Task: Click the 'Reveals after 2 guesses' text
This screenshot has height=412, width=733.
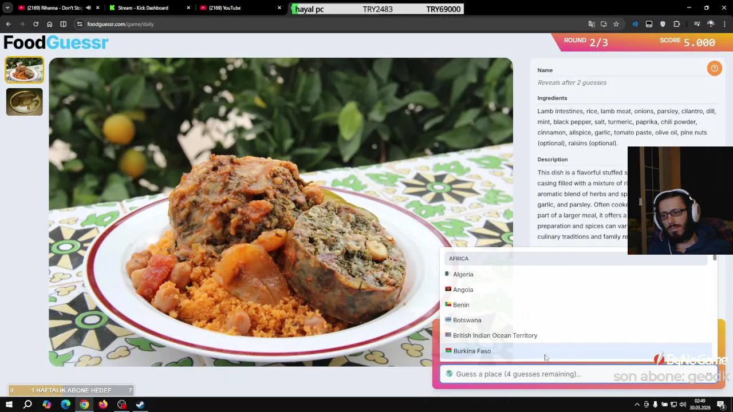Action: tap(572, 82)
